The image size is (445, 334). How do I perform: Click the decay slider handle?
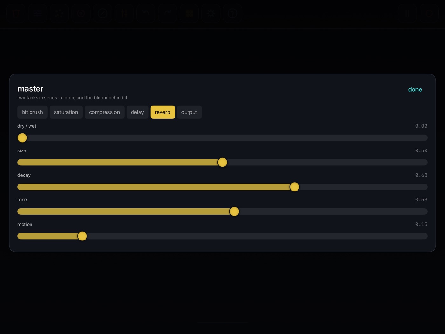(x=295, y=187)
